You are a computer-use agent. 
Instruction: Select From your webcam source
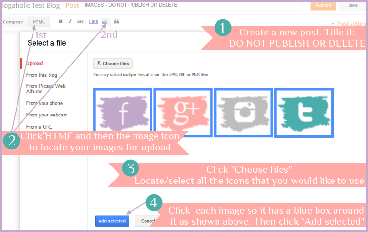[47, 115]
